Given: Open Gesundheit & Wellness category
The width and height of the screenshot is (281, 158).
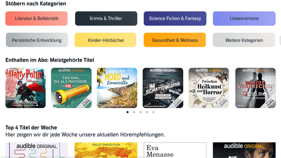Looking at the screenshot, I should click(x=175, y=40).
